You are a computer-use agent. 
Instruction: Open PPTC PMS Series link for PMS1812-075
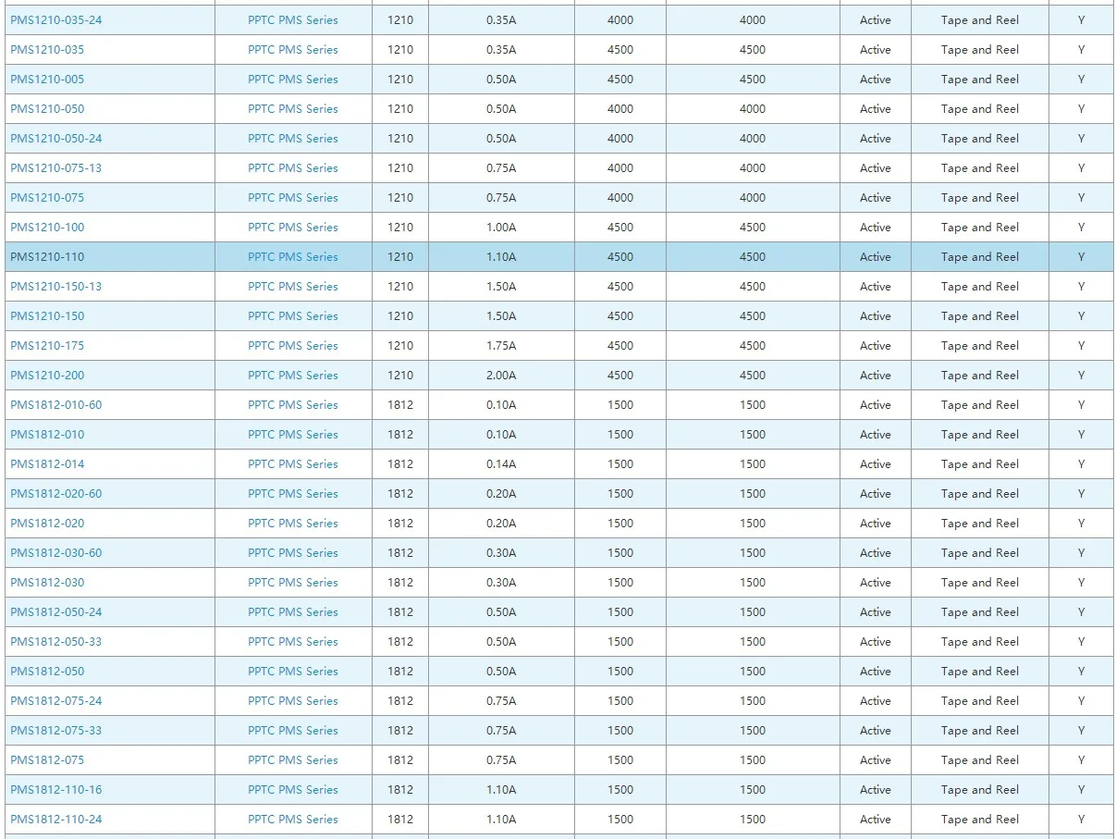[293, 760]
